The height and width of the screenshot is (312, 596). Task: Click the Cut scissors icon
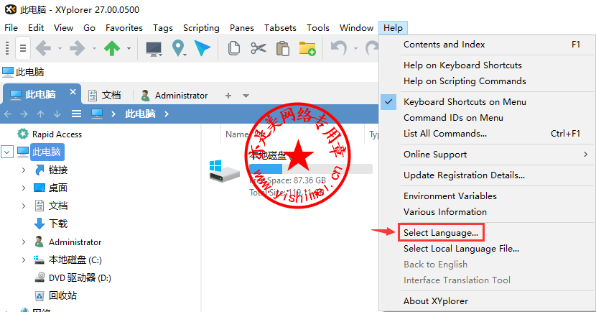[x=259, y=48]
